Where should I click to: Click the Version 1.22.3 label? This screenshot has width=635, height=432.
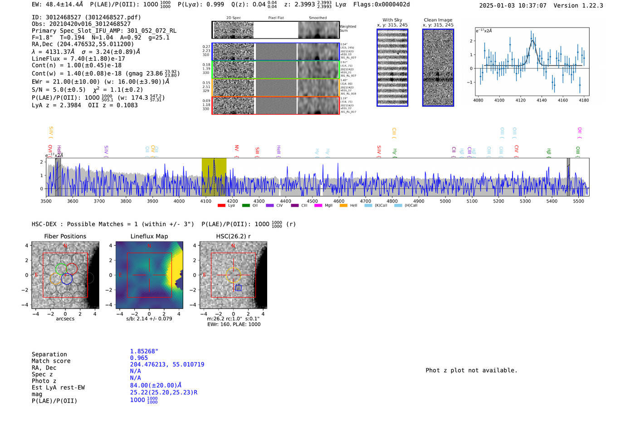[x=578, y=5]
